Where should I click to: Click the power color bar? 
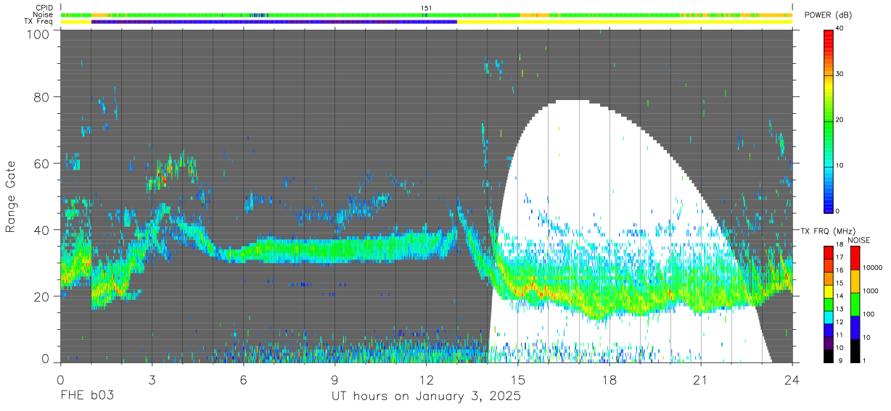click(x=829, y=120)
